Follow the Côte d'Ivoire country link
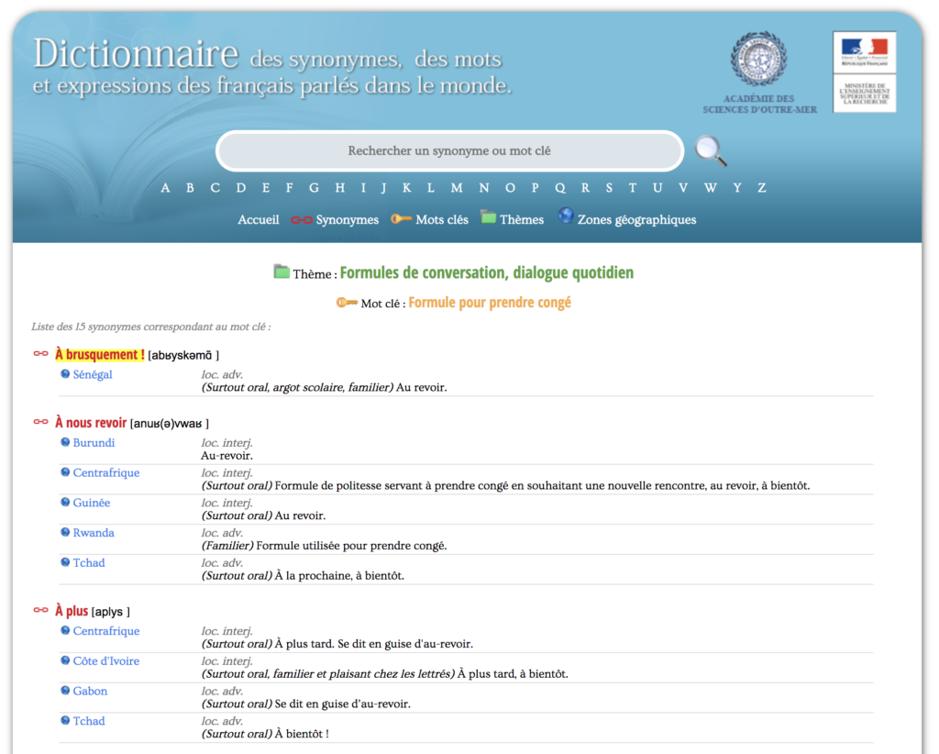The width and height of the screenshot is (939, 754). [x=106, y=661]
